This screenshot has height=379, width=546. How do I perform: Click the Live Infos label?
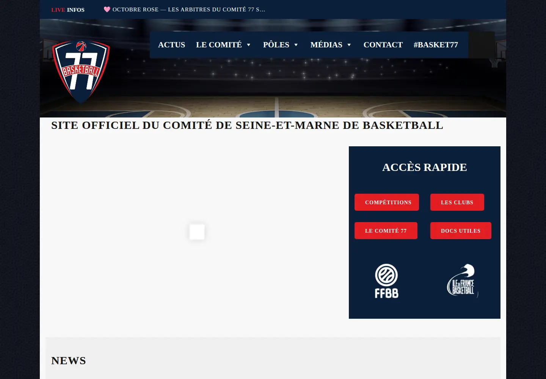[68, 10]
